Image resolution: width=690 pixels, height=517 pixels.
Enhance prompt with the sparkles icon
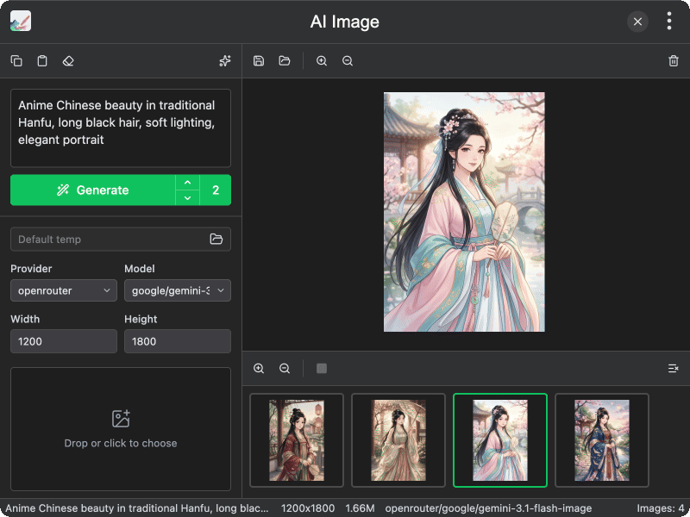pos(225,60)
